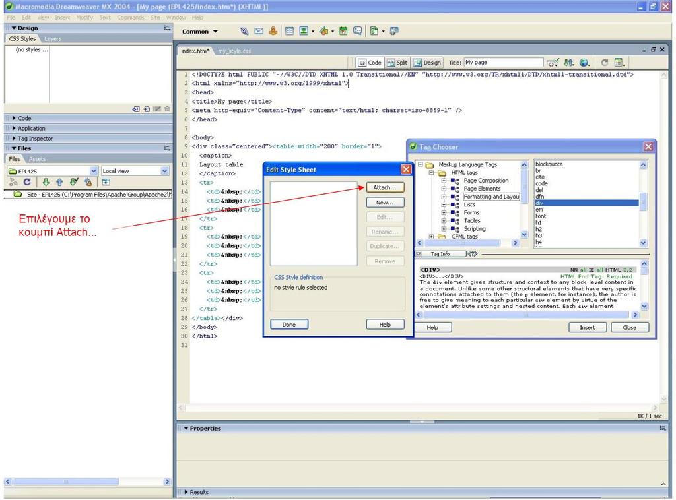This screenshot has width=676, height=500.
Task: Expand the Tag Inspector panel group
Action: (15, 139)
